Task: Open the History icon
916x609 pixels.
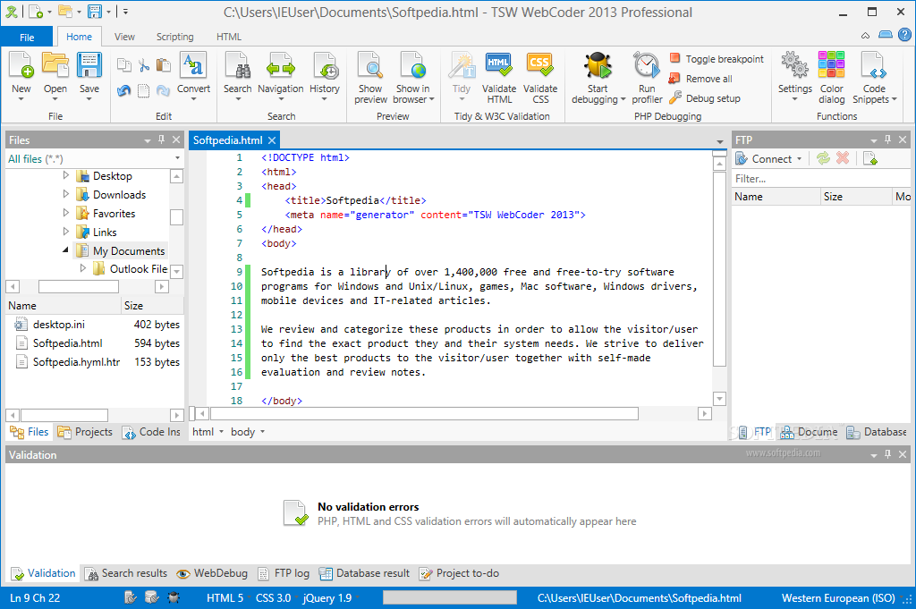Action: pyautogui.click(x=325, y=64)
